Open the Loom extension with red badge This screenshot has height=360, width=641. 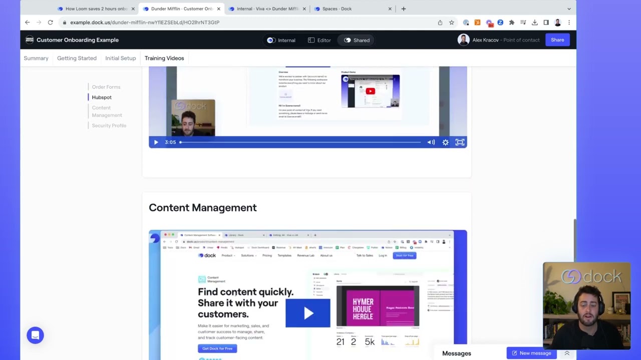pos(489,22)
